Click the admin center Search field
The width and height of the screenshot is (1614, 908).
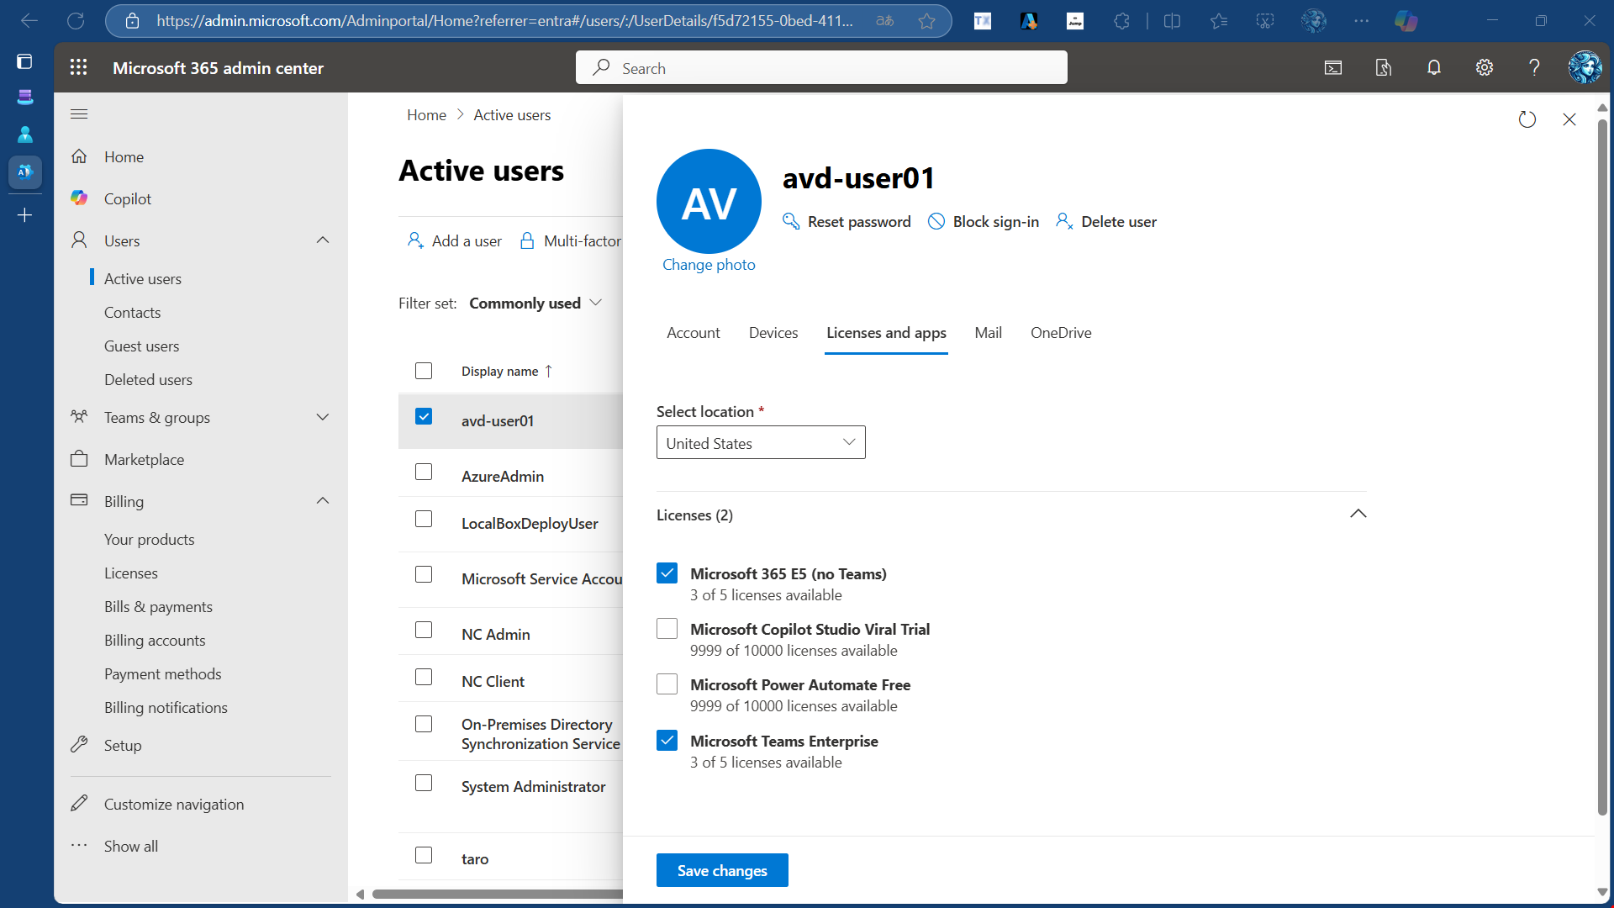click(820, 67)
